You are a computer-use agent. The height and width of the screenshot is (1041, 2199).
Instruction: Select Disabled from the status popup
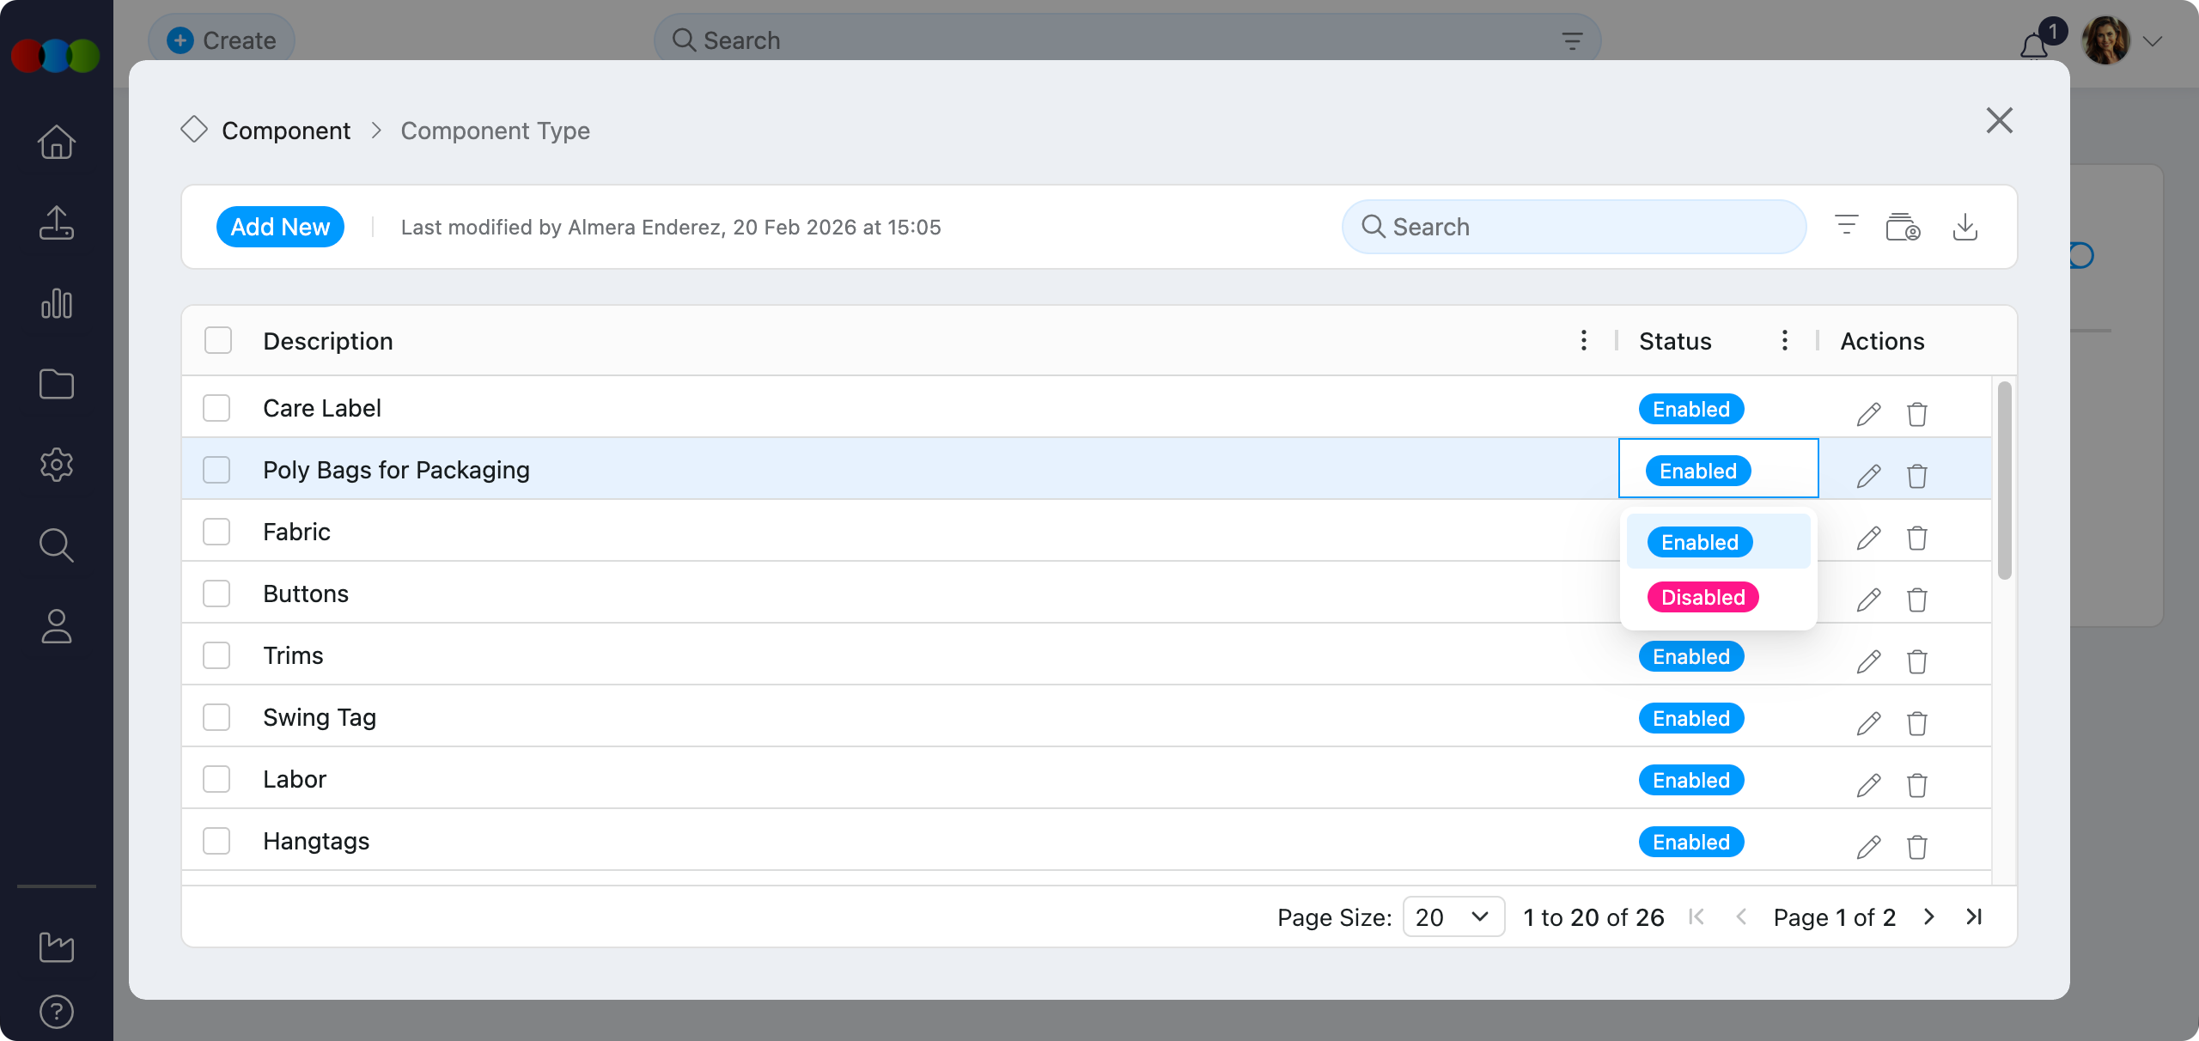1702,597
